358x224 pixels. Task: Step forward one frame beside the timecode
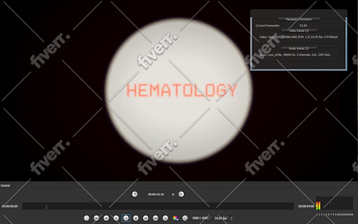pos(181,194)
